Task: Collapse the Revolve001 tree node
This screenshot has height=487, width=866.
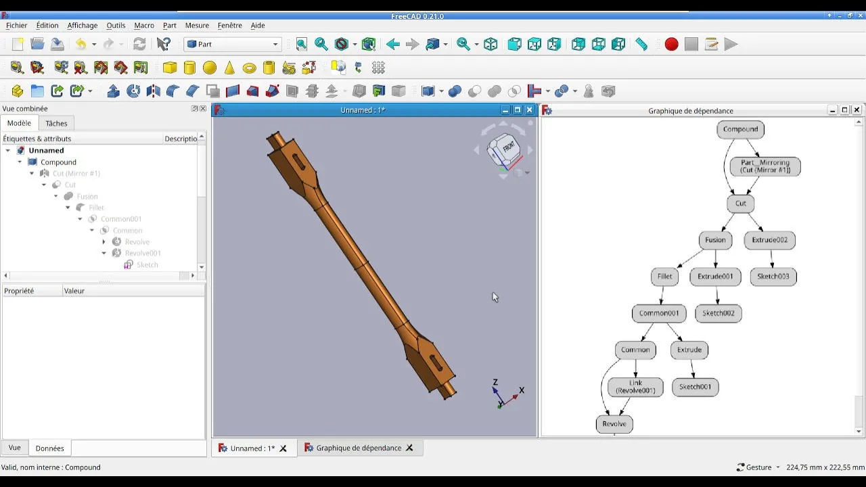Action: (104, 253)
